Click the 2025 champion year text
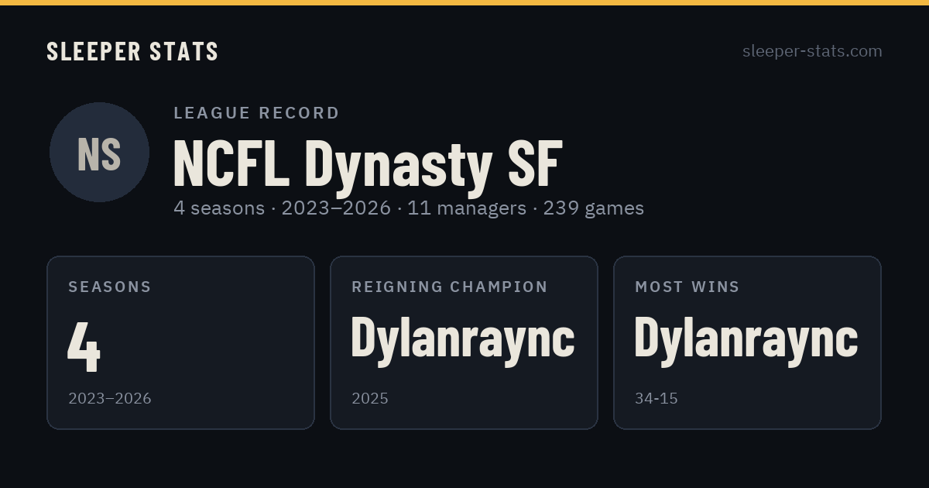 click(x=370, y=399)
